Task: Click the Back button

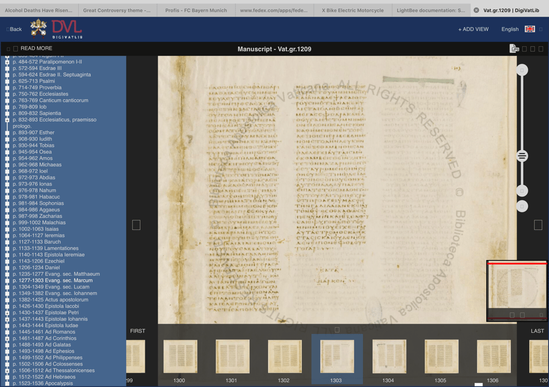Action: (x=14, y=29)
